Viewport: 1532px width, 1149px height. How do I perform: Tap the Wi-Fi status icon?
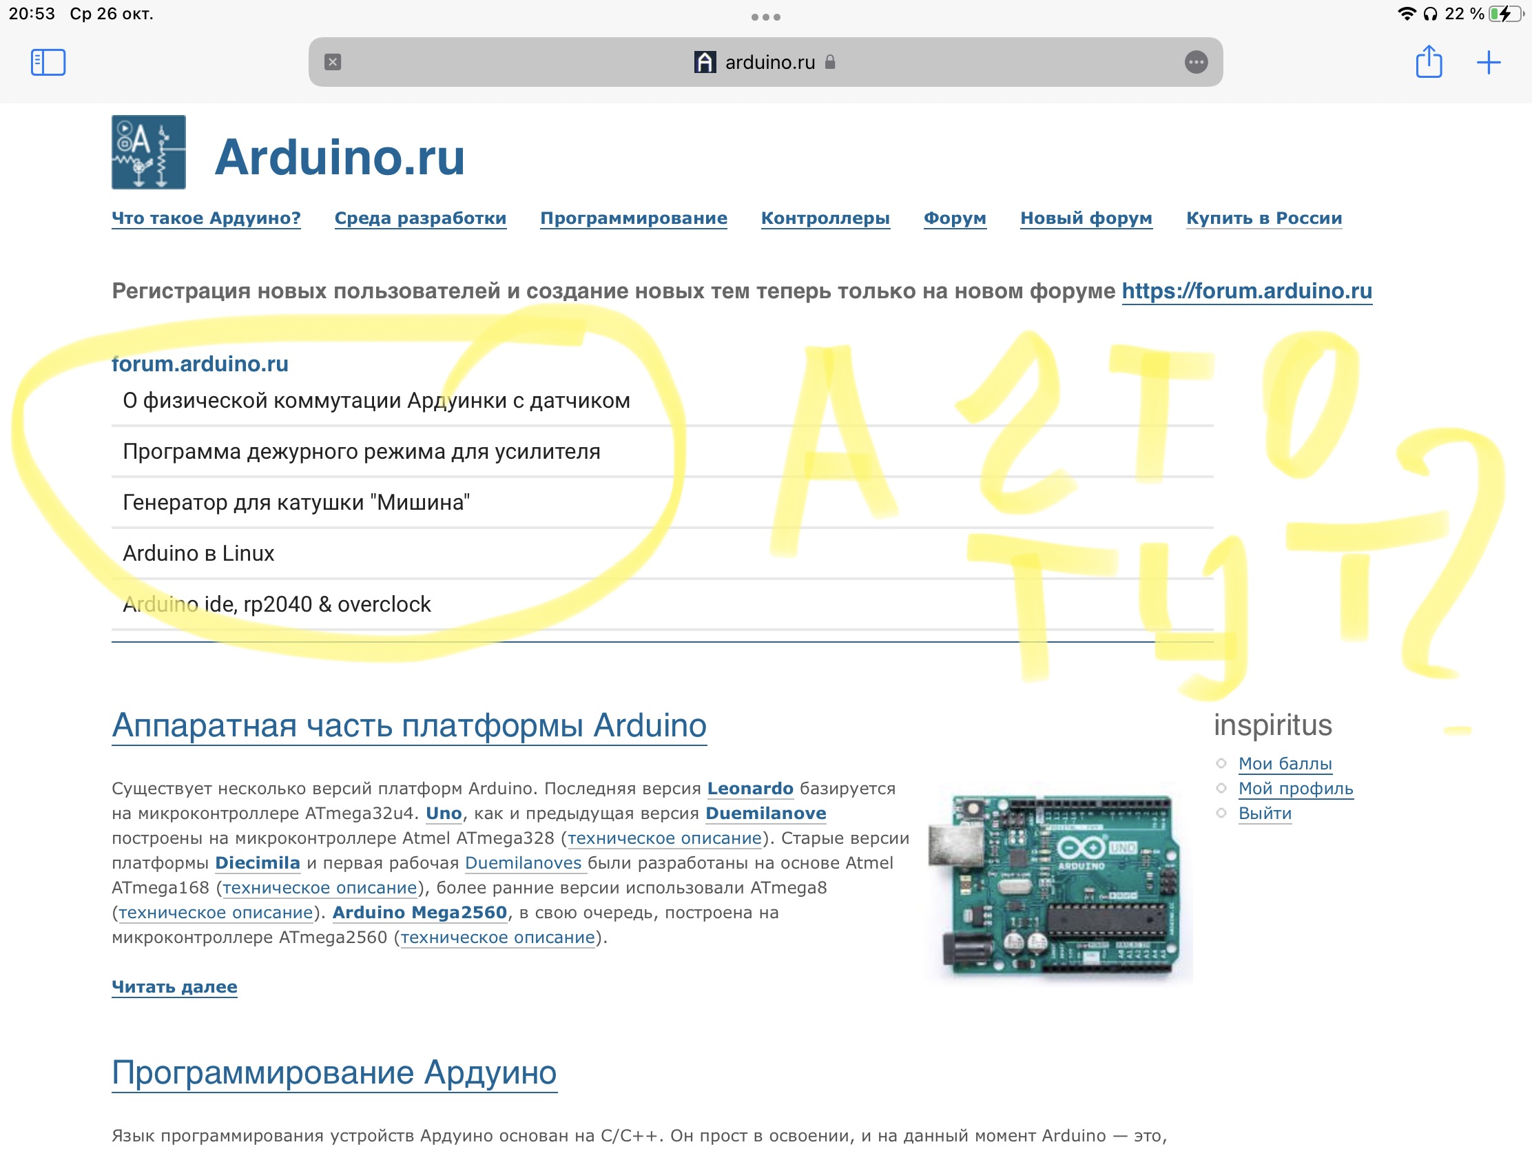1406,14
